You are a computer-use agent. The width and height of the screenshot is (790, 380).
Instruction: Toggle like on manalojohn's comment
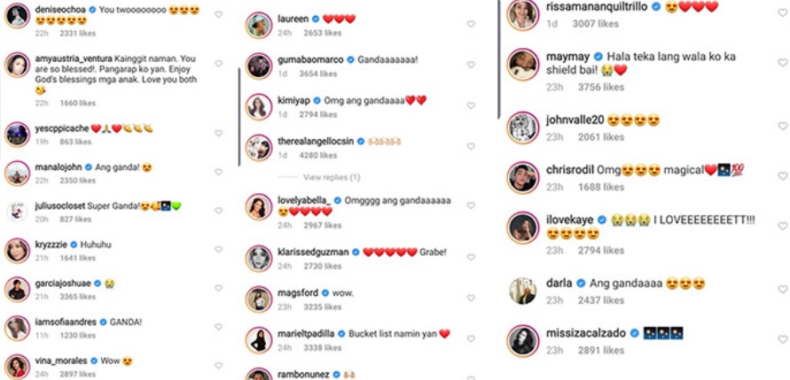click(218, 172)
